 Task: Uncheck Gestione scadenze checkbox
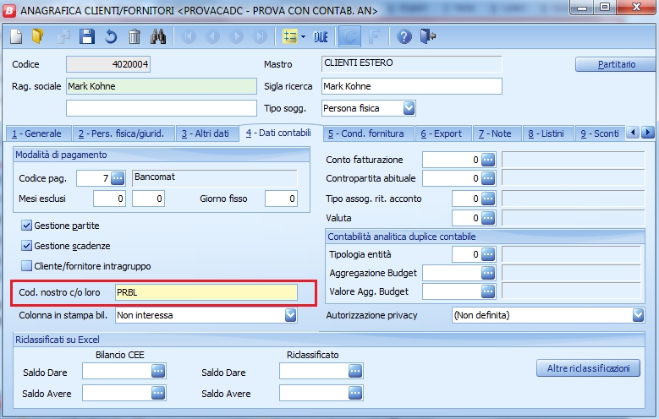[x=26, y=246]
